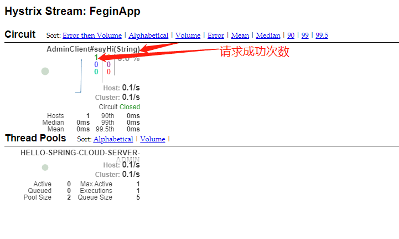The height and width of the screenshot is (239, 399).
Task: Click the green success count 1
Action: tap(96, 57)
